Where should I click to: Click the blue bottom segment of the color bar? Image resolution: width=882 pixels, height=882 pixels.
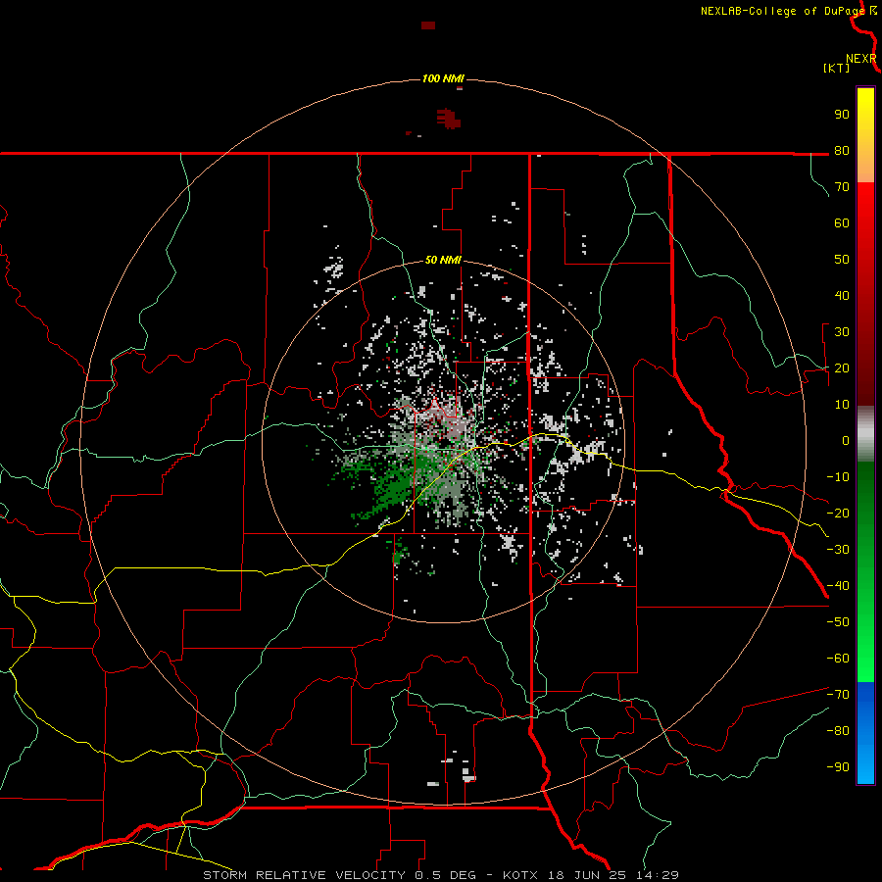click(865, 733)
